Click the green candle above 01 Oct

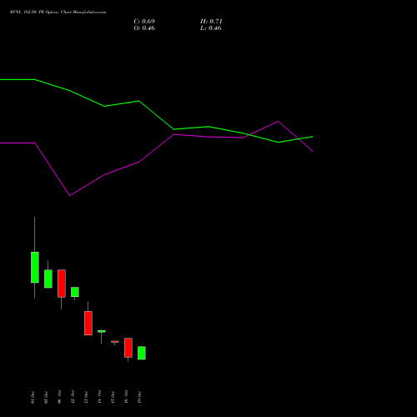click(x=35, y=268)
